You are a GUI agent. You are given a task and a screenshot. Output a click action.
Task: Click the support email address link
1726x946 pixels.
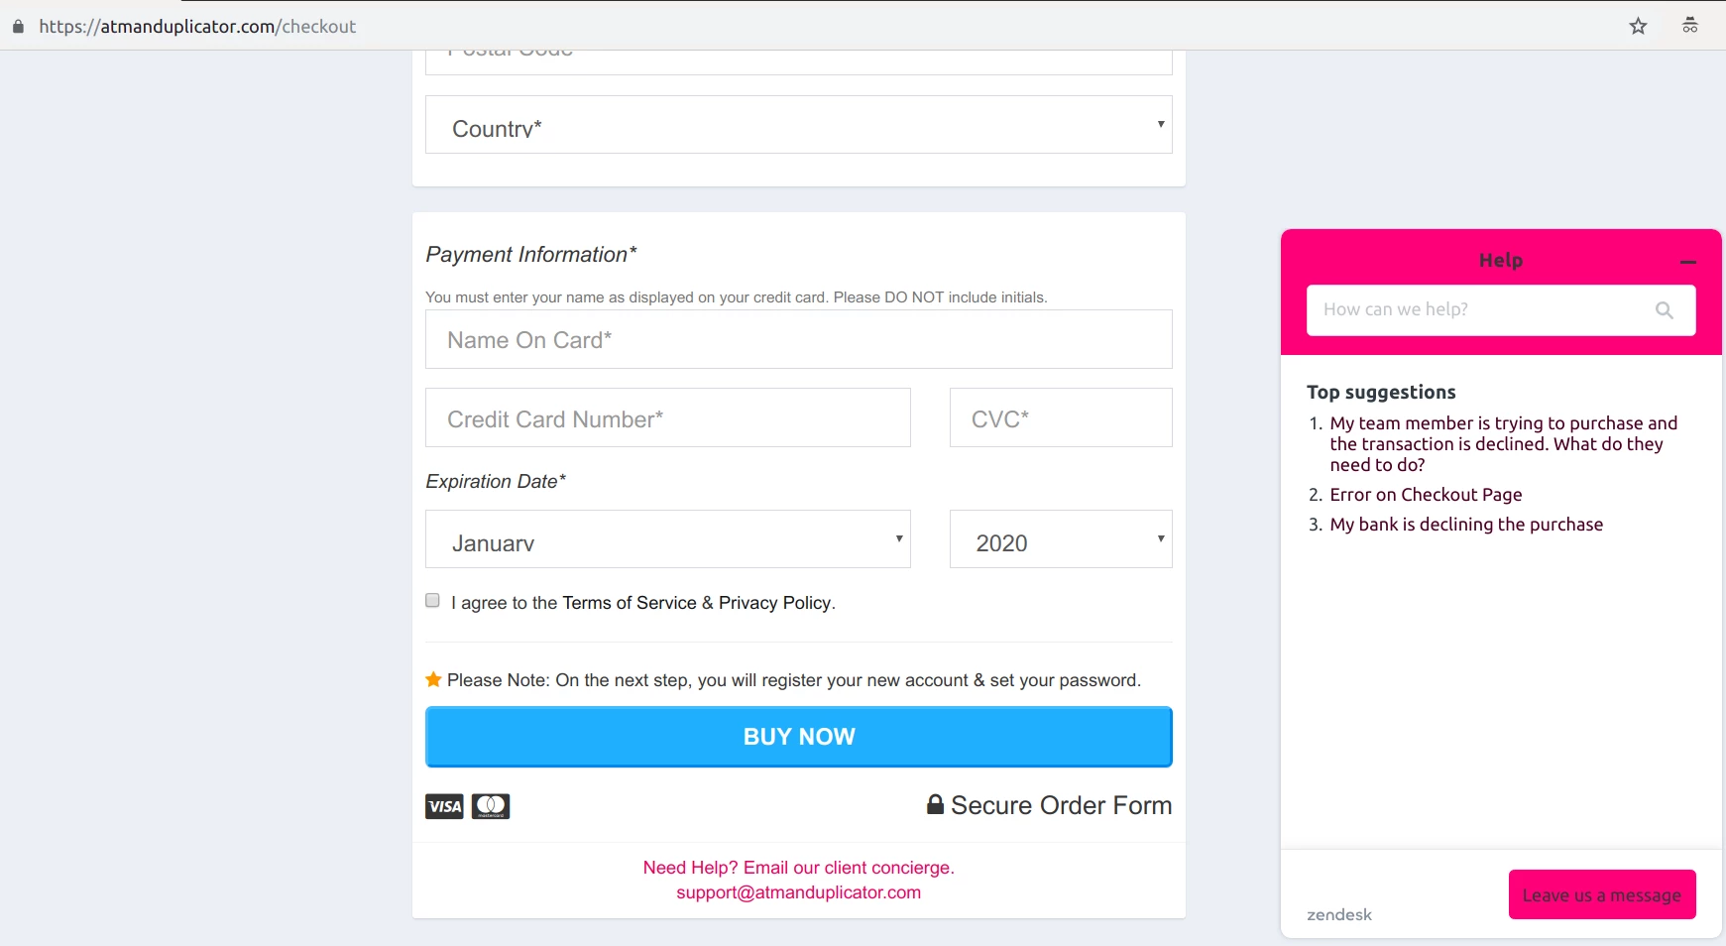click(798, 892)
